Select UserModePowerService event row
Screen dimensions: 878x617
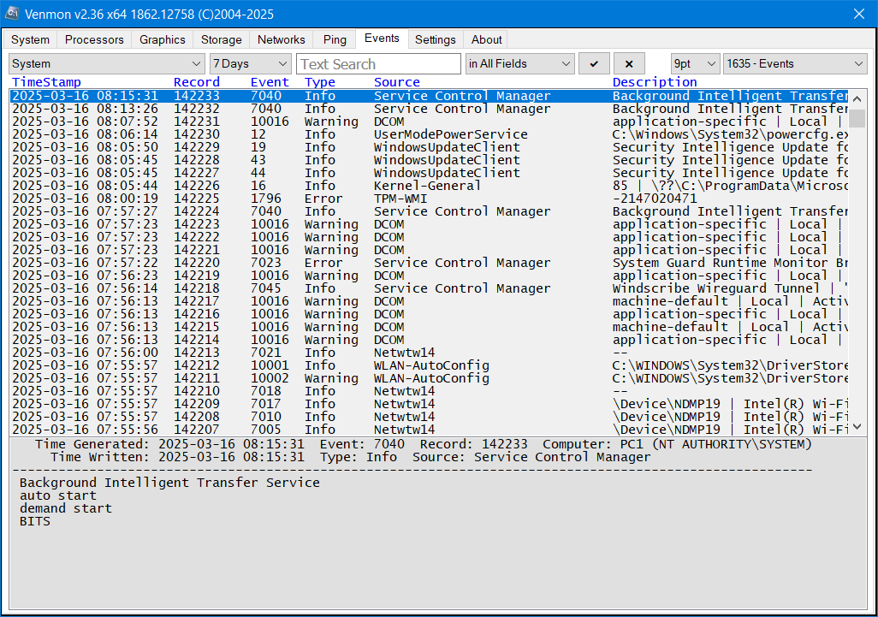click(429, 134)
